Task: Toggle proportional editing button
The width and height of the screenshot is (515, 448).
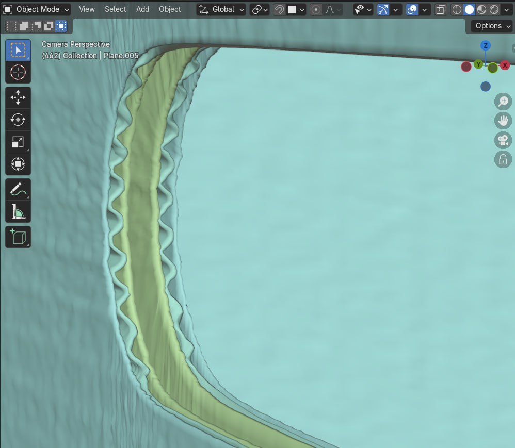Action: pyautogui.click(x=316, y=9)
